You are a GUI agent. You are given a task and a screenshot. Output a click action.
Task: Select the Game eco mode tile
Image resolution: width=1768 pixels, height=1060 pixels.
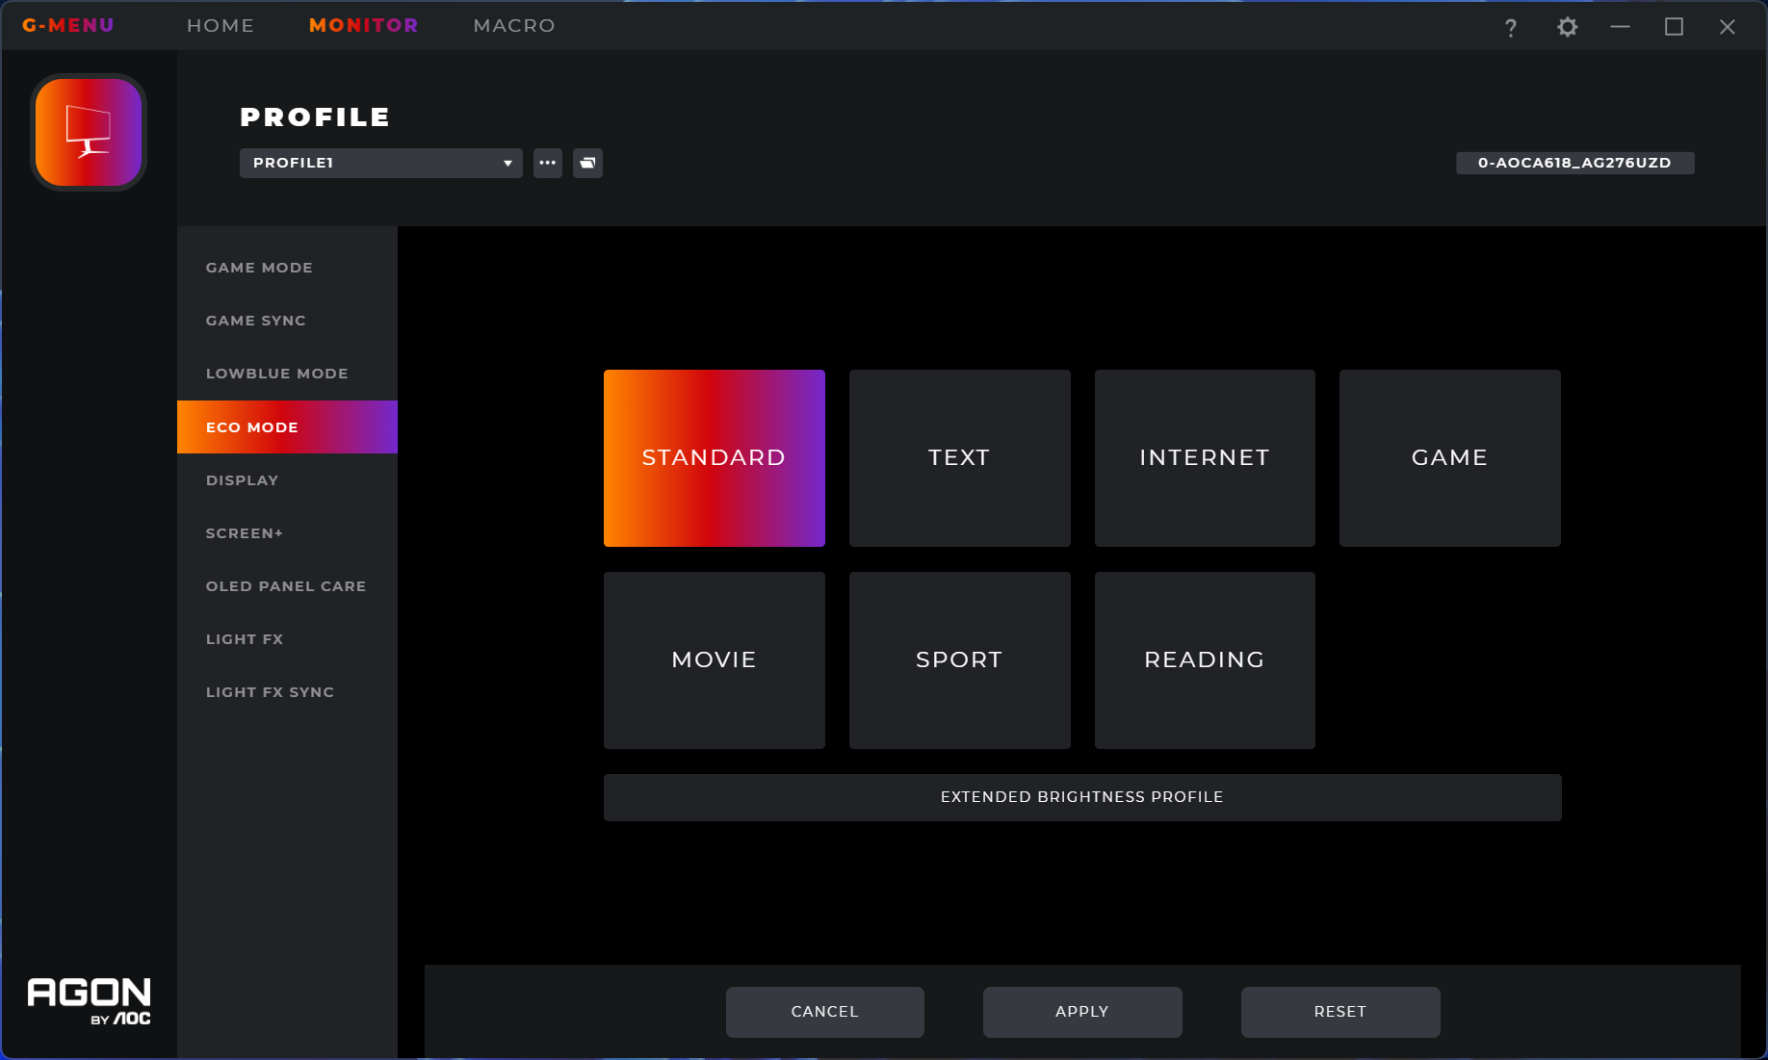click(x=1449, y=458)
